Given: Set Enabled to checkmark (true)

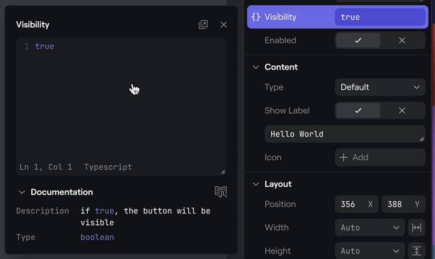Looking at the screenshot, I should point(358,41).
